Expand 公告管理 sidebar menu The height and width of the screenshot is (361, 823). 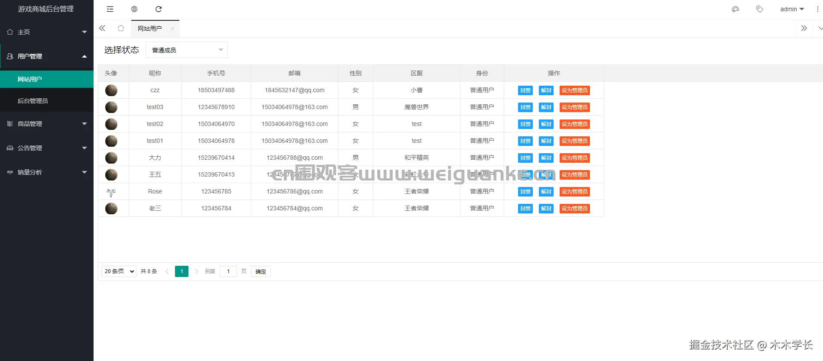coord(47,148)
